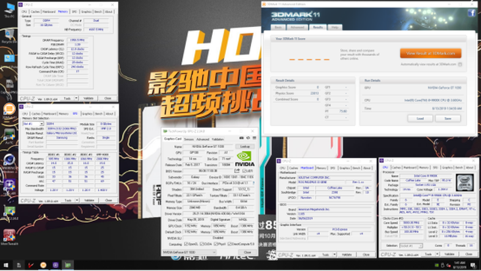Click the red checkmark taskbar icon
This screenshot has height=271, width=481.
[31, 265]
